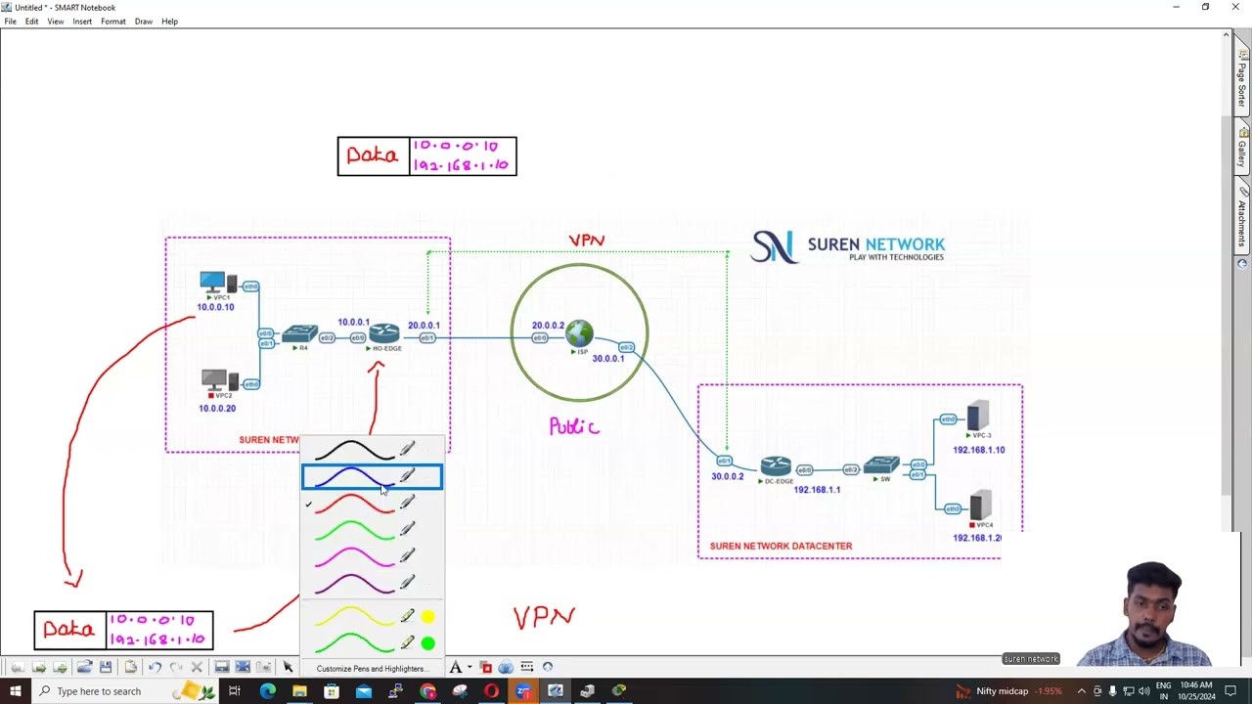Open the line style tool
Image resolution: width=1252 pixels, height=704 pixels.
click(527, 667)
